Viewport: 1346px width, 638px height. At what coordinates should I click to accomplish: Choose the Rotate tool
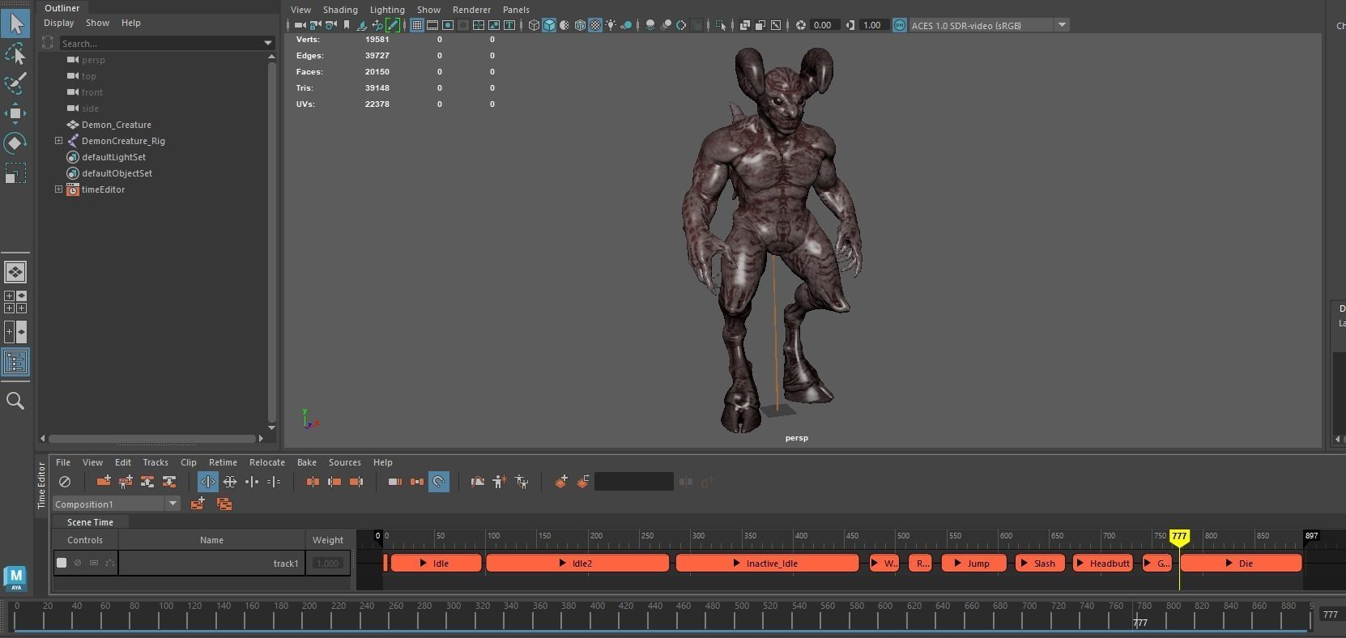15,143
